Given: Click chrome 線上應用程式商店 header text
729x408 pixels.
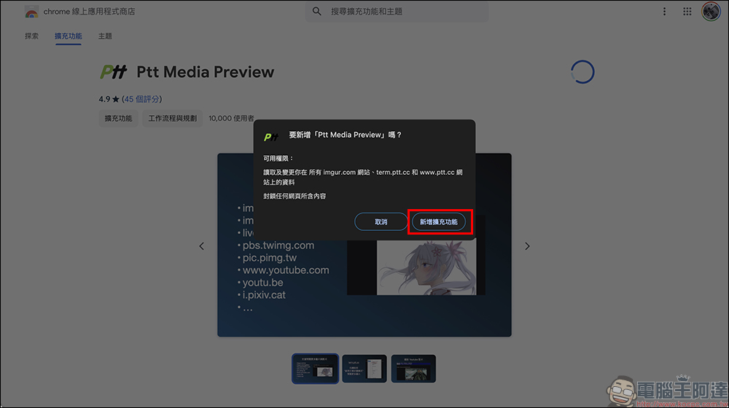Looking at the screenshot, I should 89,12.
